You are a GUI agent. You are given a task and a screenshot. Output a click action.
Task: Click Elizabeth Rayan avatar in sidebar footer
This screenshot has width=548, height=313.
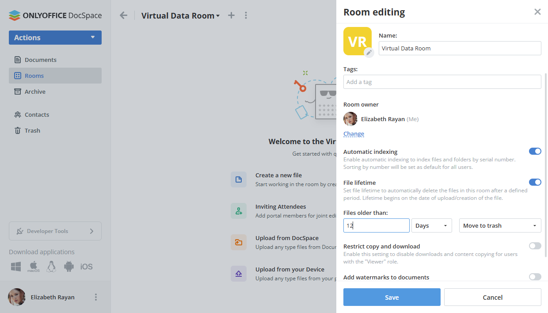(17, 297)
